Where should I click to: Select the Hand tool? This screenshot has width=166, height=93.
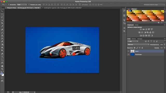click(x=2, y=66)
